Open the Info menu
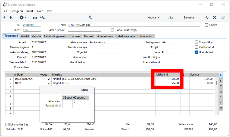This screenshot has height=137, width=230. [x=49, y=11]
